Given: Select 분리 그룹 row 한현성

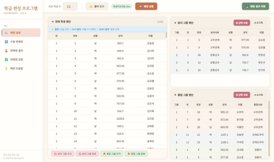Looking at the screenshot, I should click(x=220, y=55).
